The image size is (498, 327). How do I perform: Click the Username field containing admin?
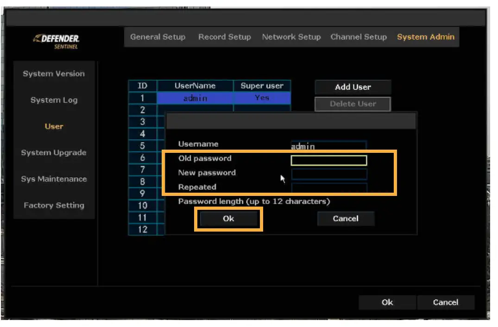[x=329, y=146]
